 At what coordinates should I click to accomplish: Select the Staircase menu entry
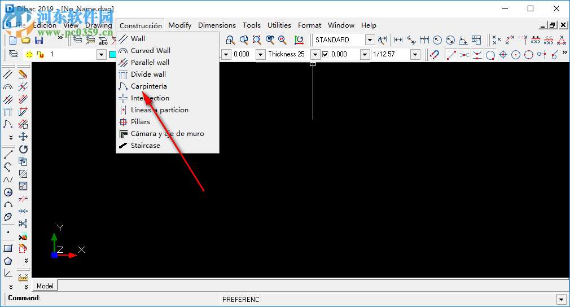point(168,146)
